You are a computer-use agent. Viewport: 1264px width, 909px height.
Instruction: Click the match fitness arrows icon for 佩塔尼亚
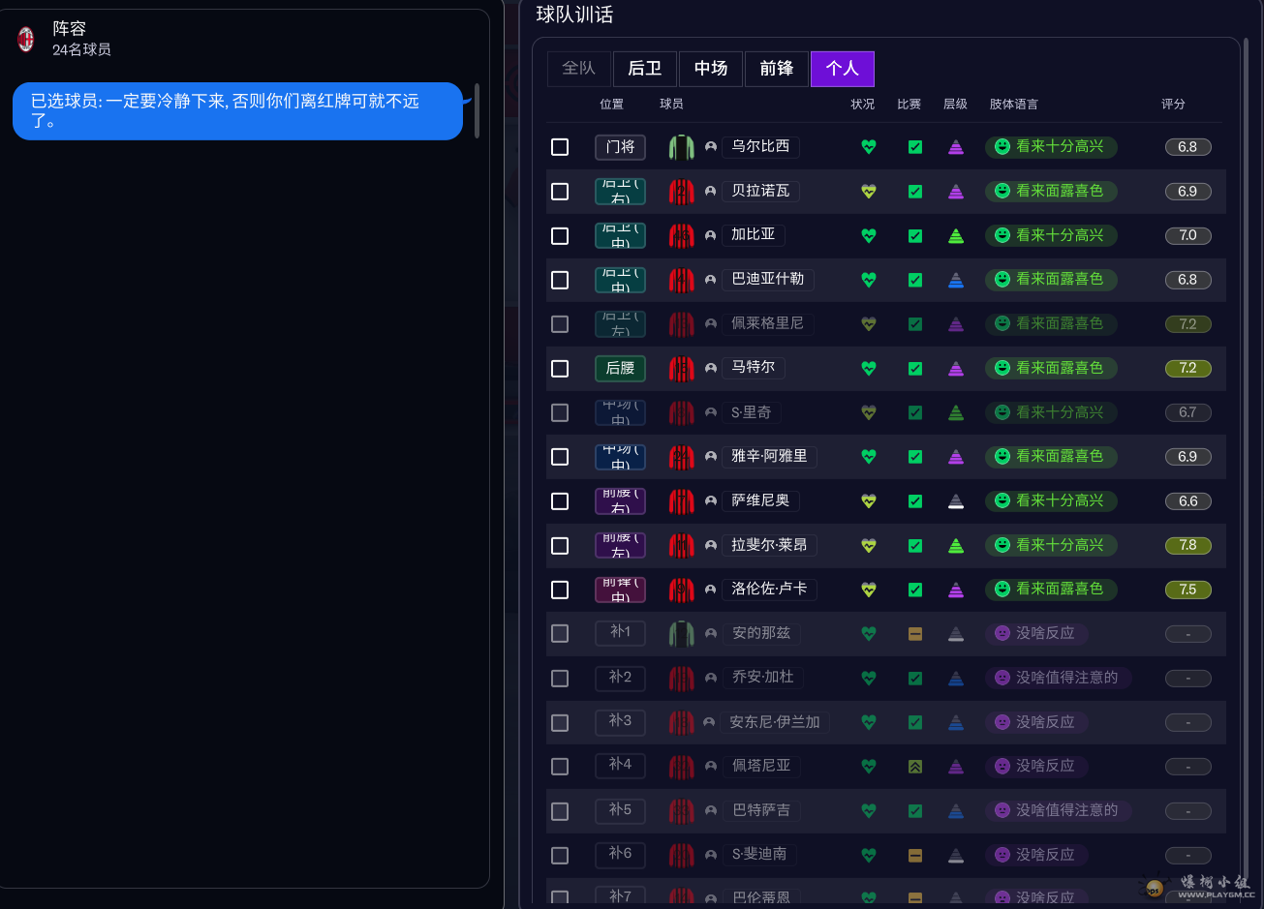point(914,767)
